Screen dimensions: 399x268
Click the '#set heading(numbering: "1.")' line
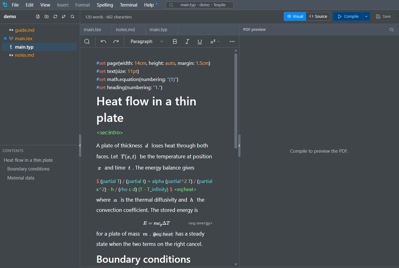[x=129, y=88]
